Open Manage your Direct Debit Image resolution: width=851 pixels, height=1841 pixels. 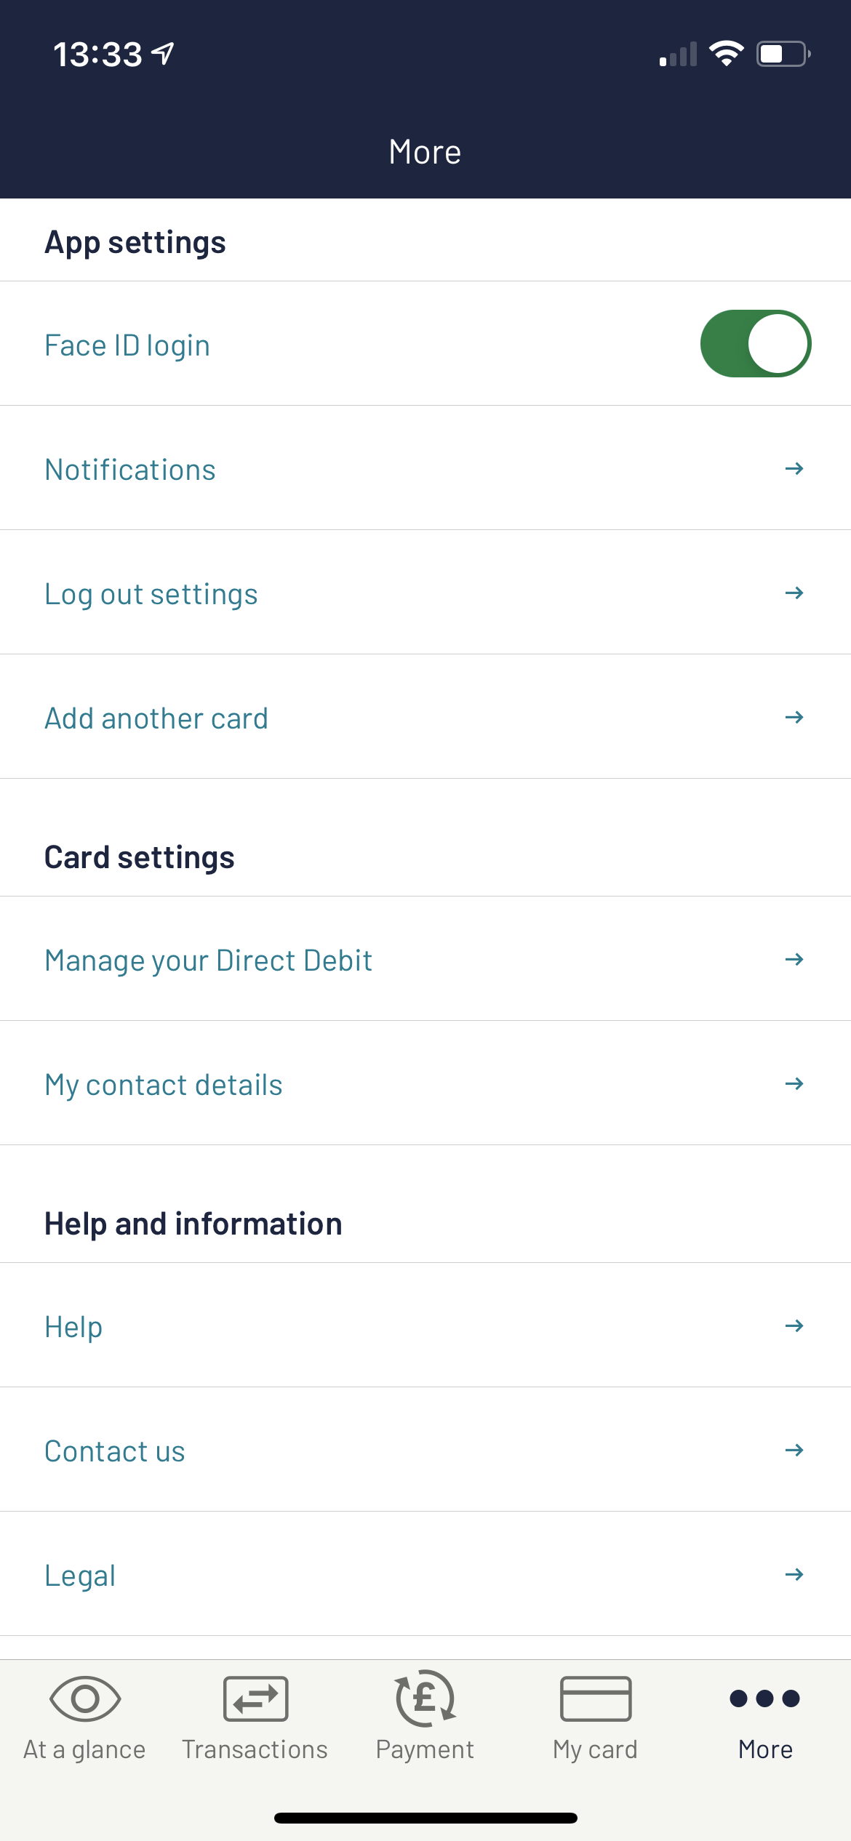click(209, 960)
